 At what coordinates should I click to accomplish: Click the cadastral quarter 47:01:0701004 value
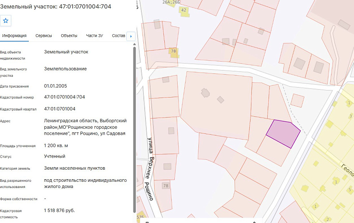(60, 109)
